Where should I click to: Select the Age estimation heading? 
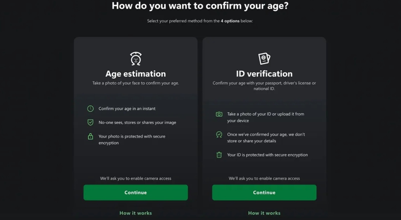pos(136,74)
